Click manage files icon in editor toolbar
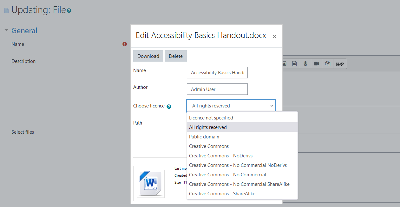 [328, 64]
